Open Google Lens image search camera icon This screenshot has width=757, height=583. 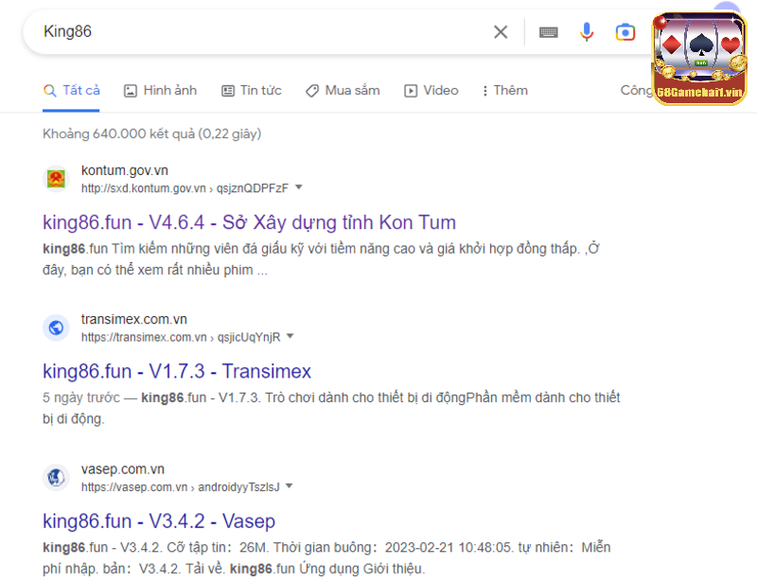pos(625,32)
